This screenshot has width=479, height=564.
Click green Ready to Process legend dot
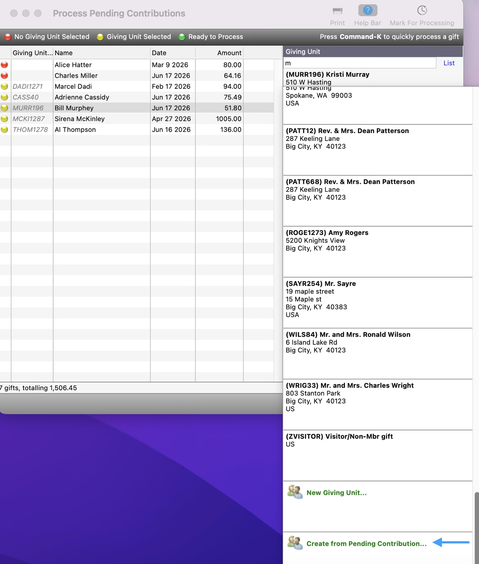[181, 37]
